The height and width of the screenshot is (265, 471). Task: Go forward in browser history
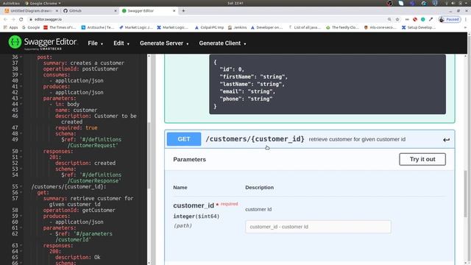(13, 19)
